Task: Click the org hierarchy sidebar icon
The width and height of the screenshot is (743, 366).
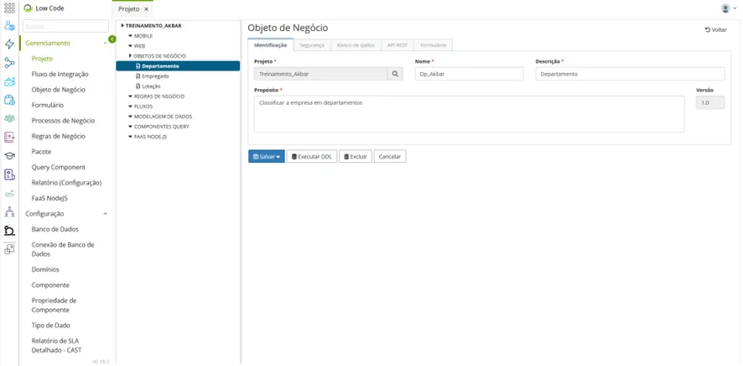Action: pos(9,212)
